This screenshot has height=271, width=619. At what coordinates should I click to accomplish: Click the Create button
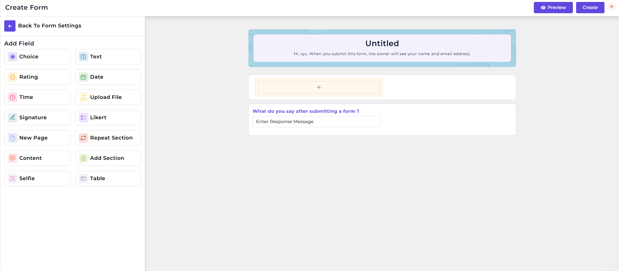pos(590,8)
